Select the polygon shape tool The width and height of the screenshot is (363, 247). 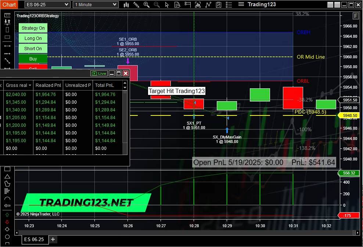point(7,184)
